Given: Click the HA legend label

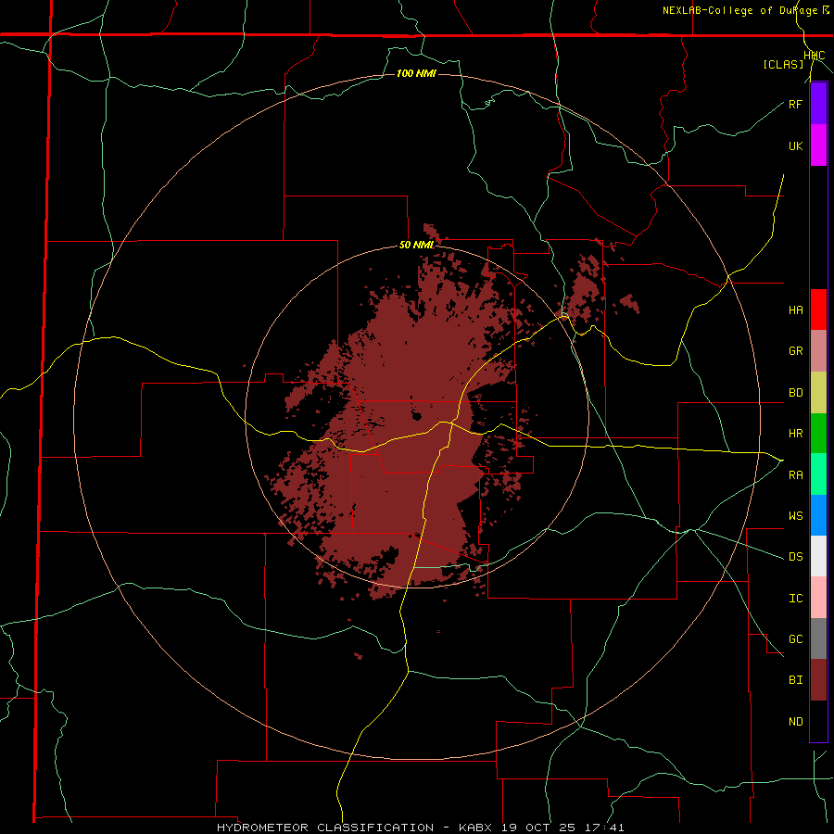Looking at the screenshot, I should (795, 310).
